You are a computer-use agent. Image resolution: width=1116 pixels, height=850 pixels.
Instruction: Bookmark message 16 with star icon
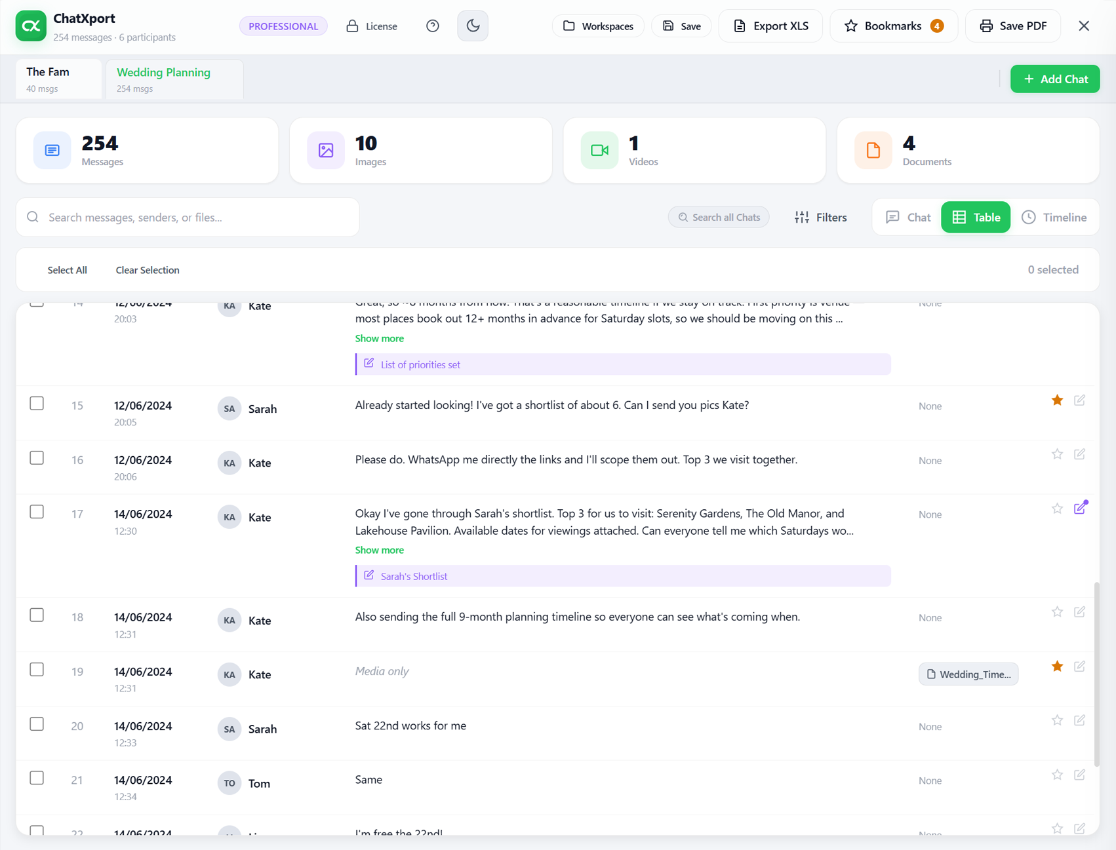click(x=1057, y=454)
